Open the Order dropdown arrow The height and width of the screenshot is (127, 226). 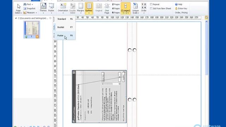point(144,13)
